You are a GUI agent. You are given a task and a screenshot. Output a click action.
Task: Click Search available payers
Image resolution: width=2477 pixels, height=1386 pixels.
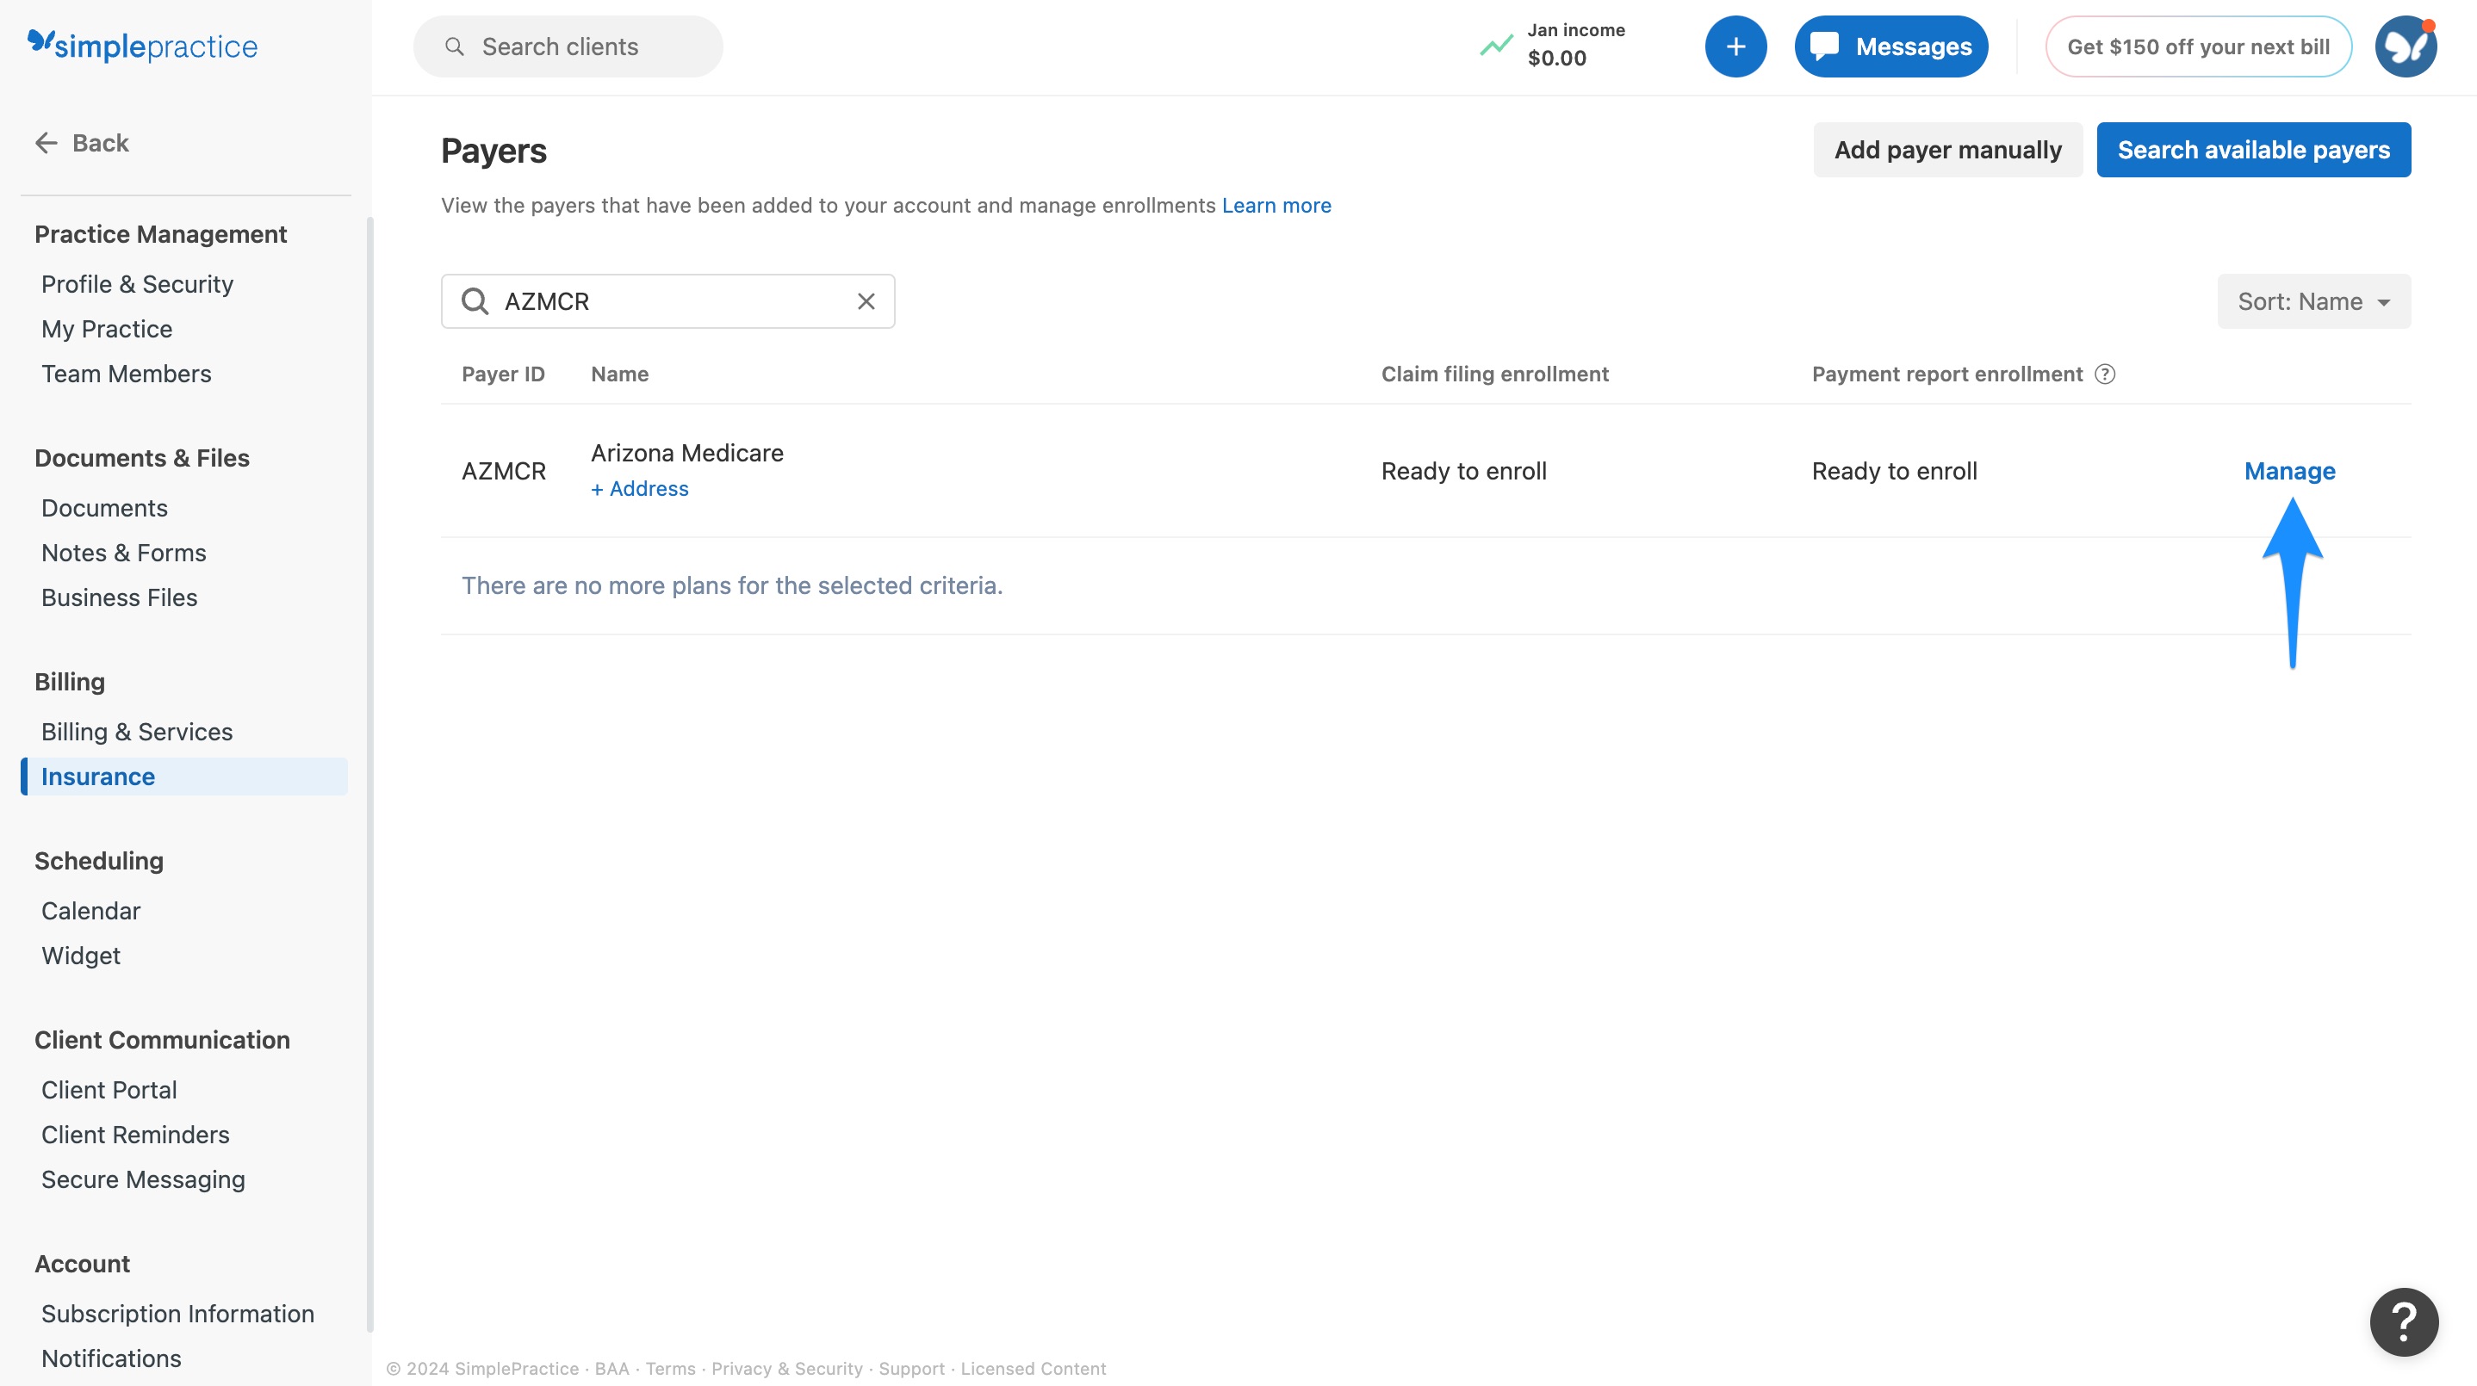pos(2253,150)
